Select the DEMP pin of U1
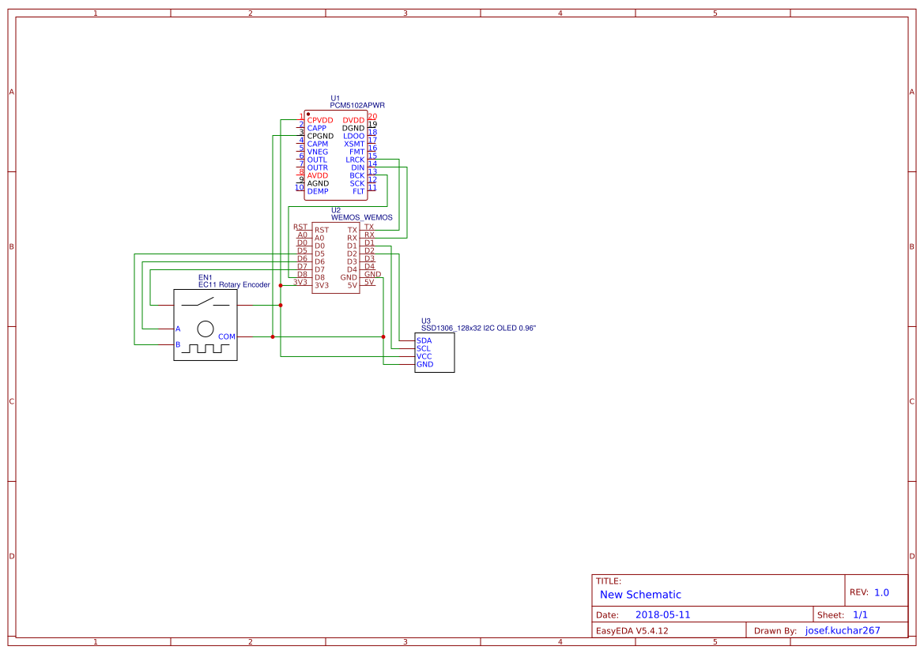 click(317, 190)
